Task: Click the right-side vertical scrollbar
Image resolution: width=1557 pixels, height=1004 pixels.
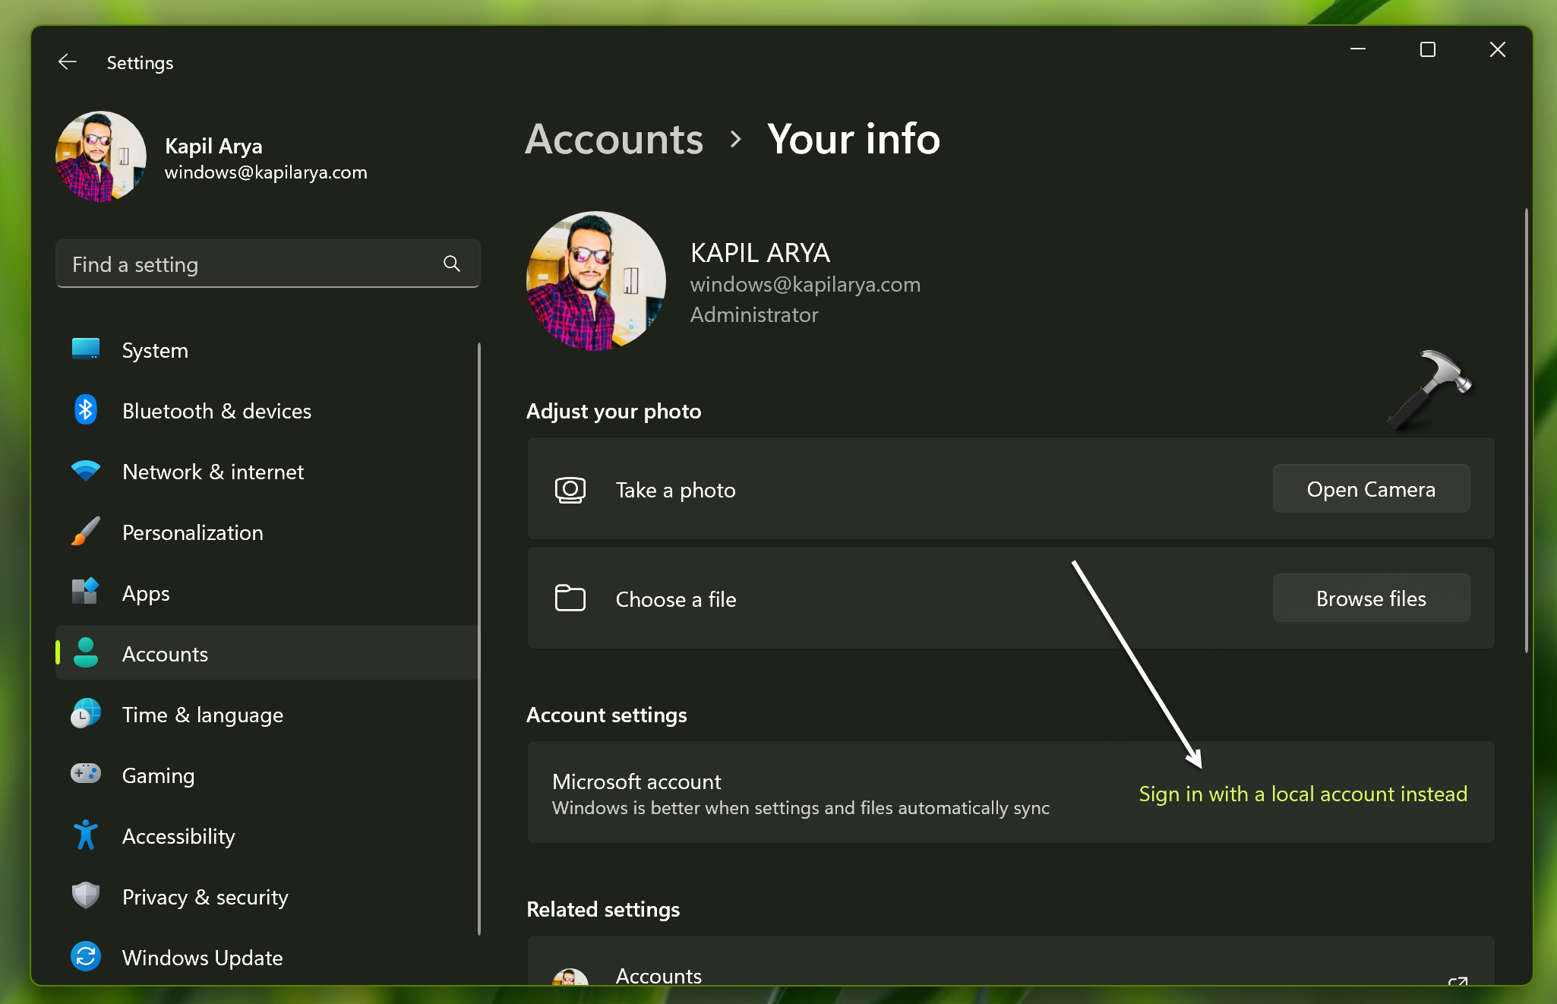Action: (x=1526, y=429)
